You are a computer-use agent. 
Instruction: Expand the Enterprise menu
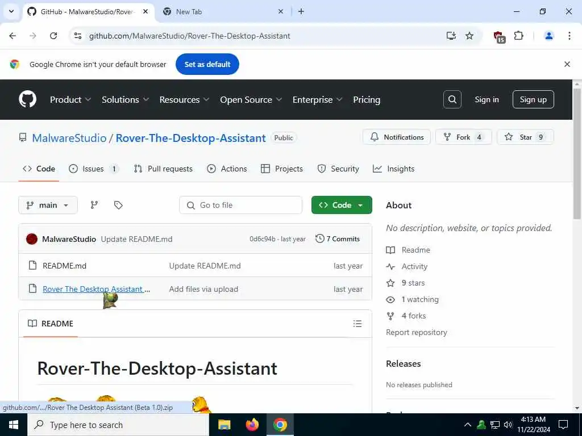(318, 100)
